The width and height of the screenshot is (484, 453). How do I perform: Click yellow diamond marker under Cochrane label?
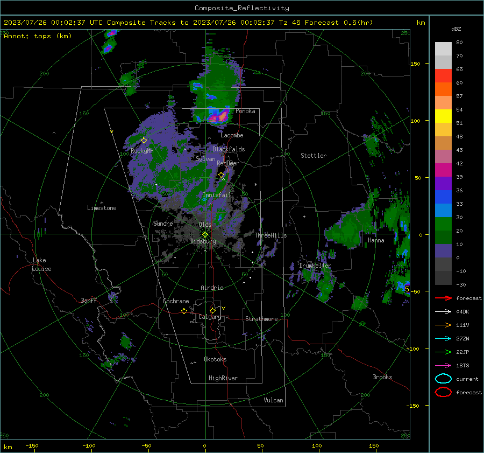tap(184, 311)
